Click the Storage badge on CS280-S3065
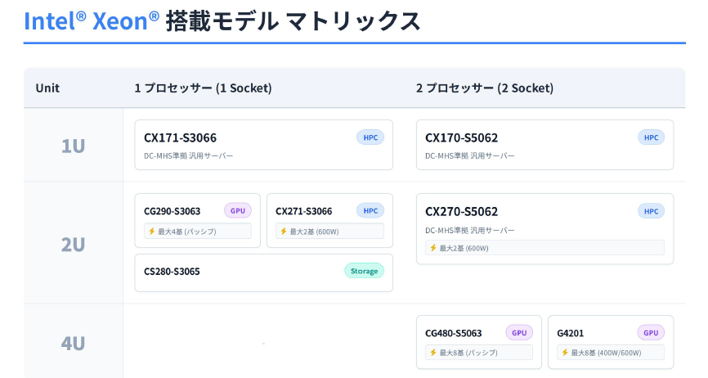708x378 pixels. click(364, 271)
